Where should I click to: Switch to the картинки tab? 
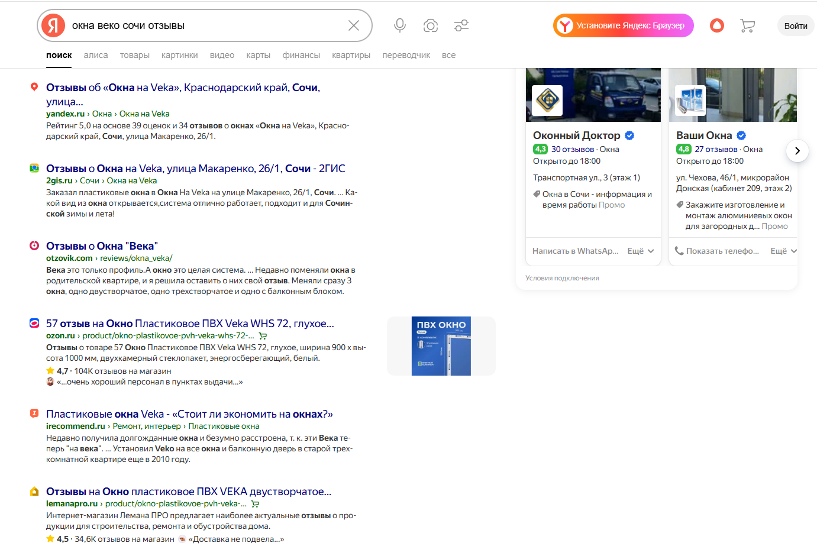[x=179, y=55]
